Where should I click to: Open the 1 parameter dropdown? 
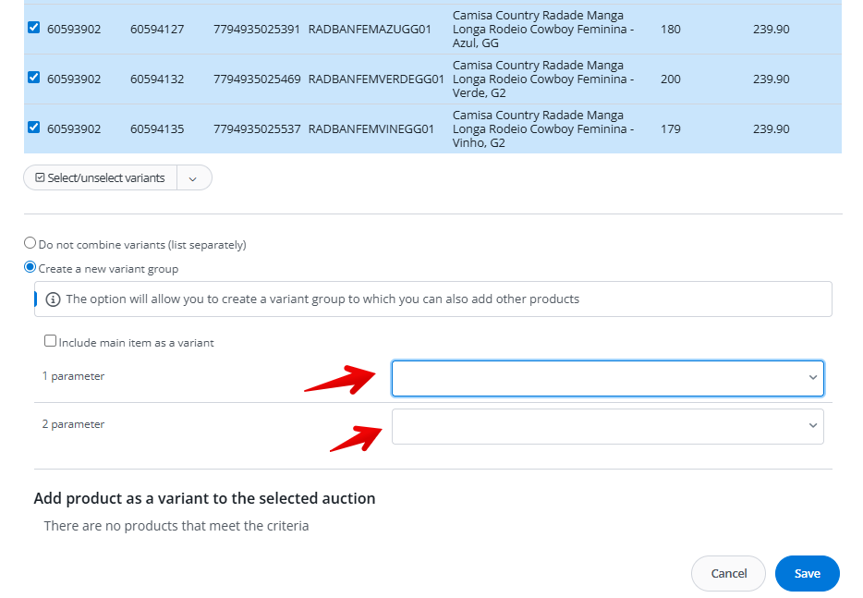tap(607, 378)
